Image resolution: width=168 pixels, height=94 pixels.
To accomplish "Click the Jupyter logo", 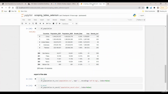I will click(x=27, y=15).
